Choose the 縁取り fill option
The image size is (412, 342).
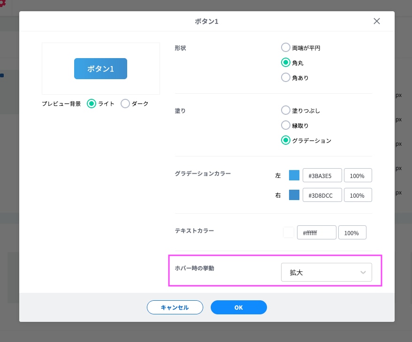pyautogui.click(x=285, y=125)
